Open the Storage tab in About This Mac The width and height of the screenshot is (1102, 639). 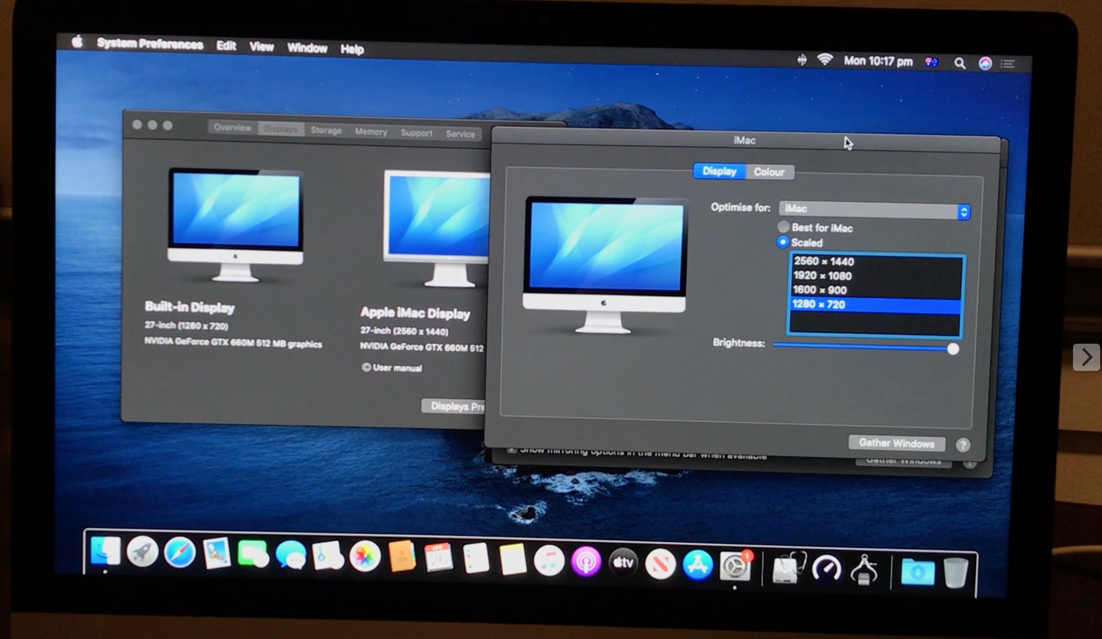click(x=326, y=130)
